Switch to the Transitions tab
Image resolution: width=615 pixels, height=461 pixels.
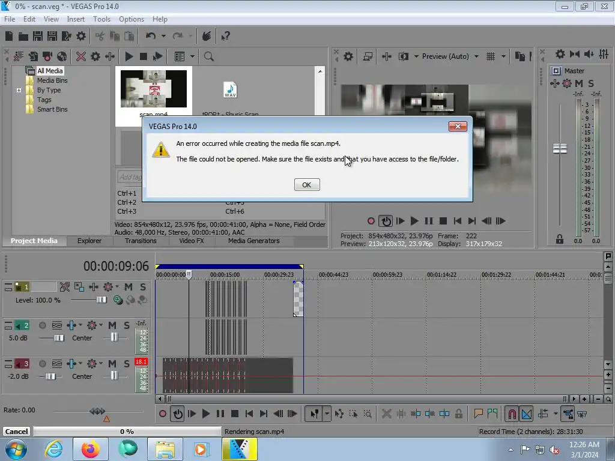(x=141, y=241)
